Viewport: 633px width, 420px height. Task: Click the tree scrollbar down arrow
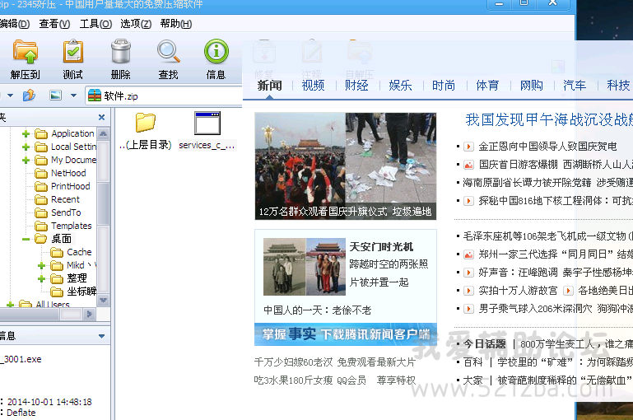[x=104, y=300]
